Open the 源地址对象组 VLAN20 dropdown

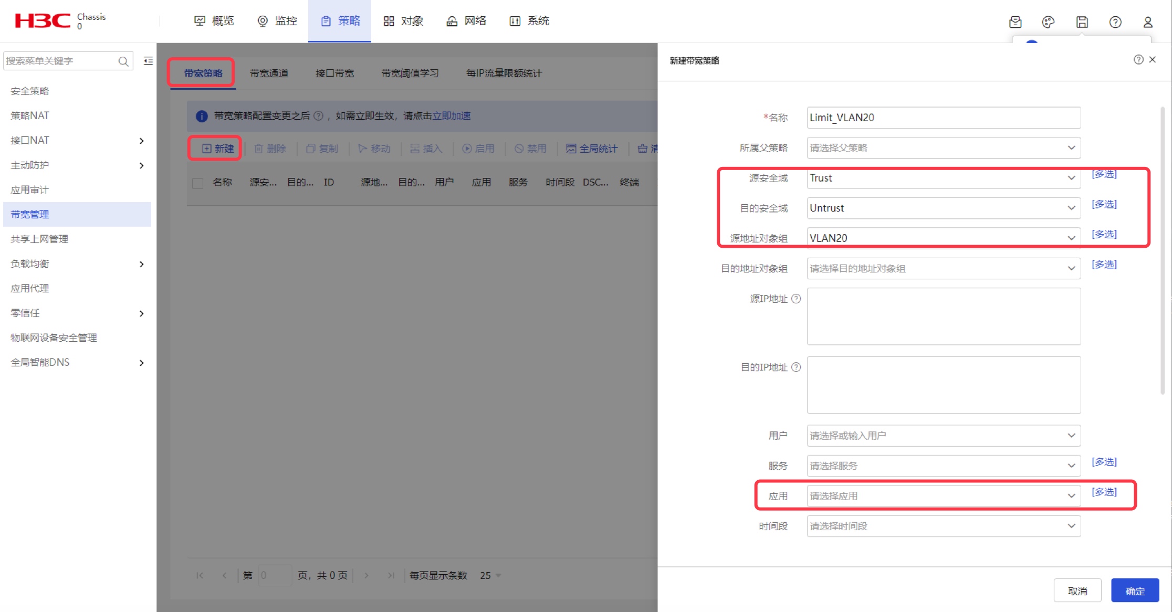point(944,238)
